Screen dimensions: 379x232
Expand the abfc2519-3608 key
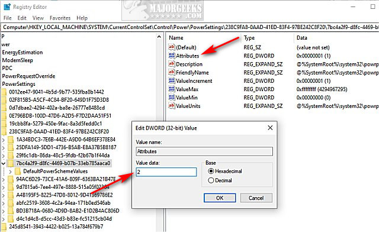(x=4, y=203)
